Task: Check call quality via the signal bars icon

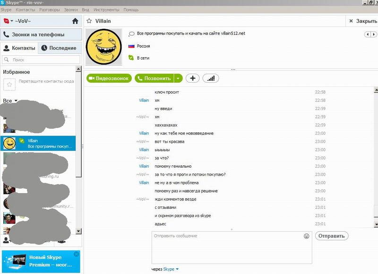Action: [211, 78]
